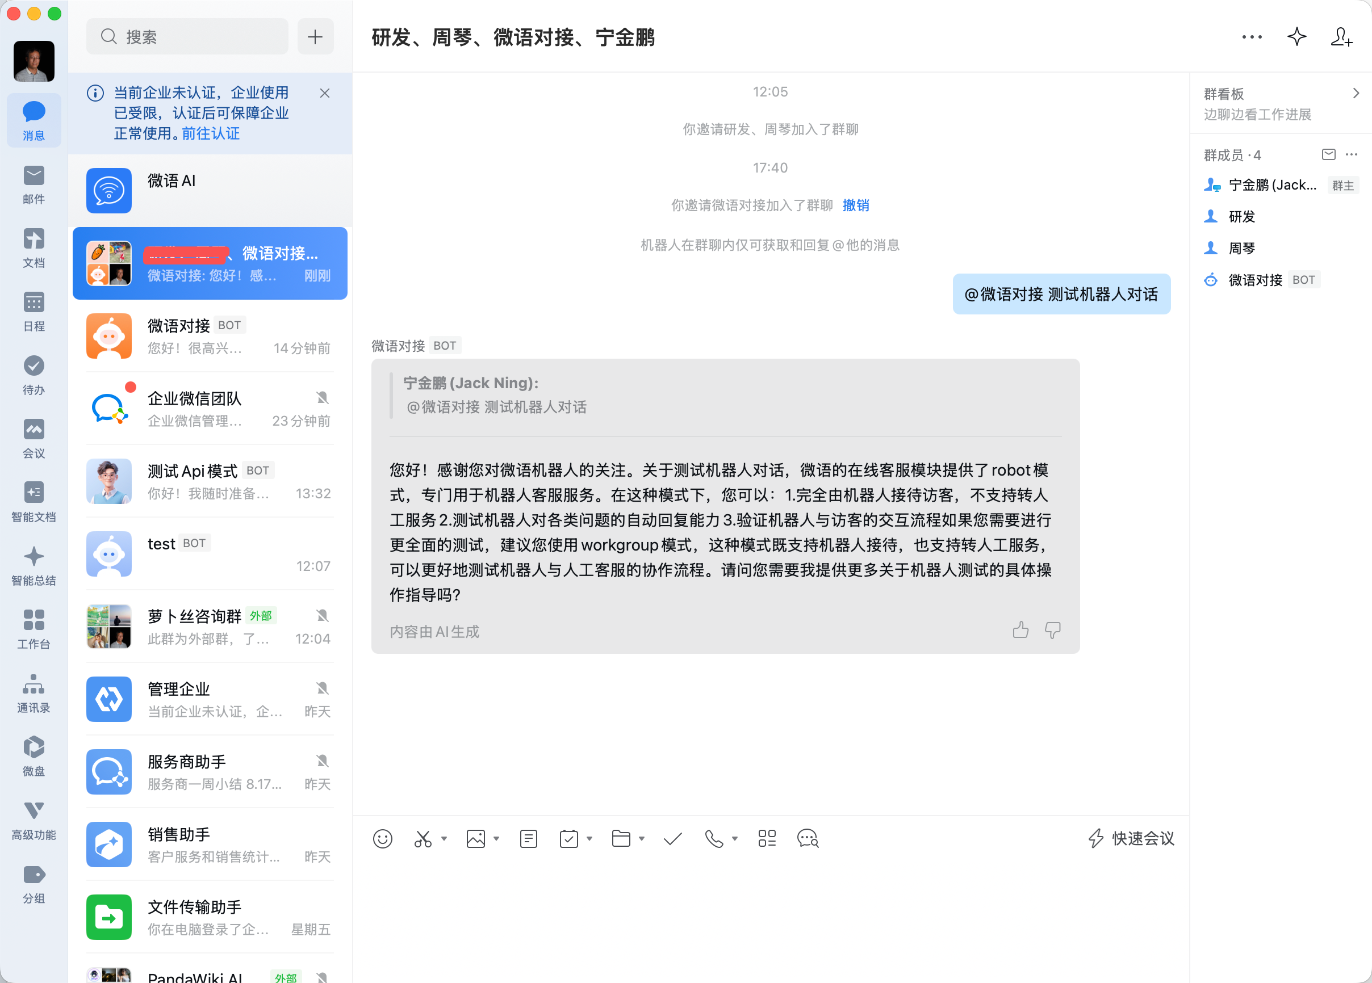Open the 文件传输助手 conversation

click(x=210, y=917)
